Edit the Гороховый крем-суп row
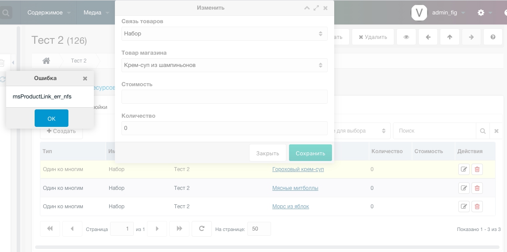The image size is (507, 252). click(464, 169)
